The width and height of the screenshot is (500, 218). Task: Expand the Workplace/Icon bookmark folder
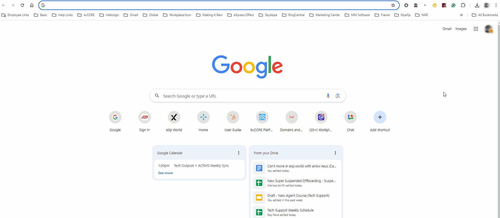tap(177, 15)
